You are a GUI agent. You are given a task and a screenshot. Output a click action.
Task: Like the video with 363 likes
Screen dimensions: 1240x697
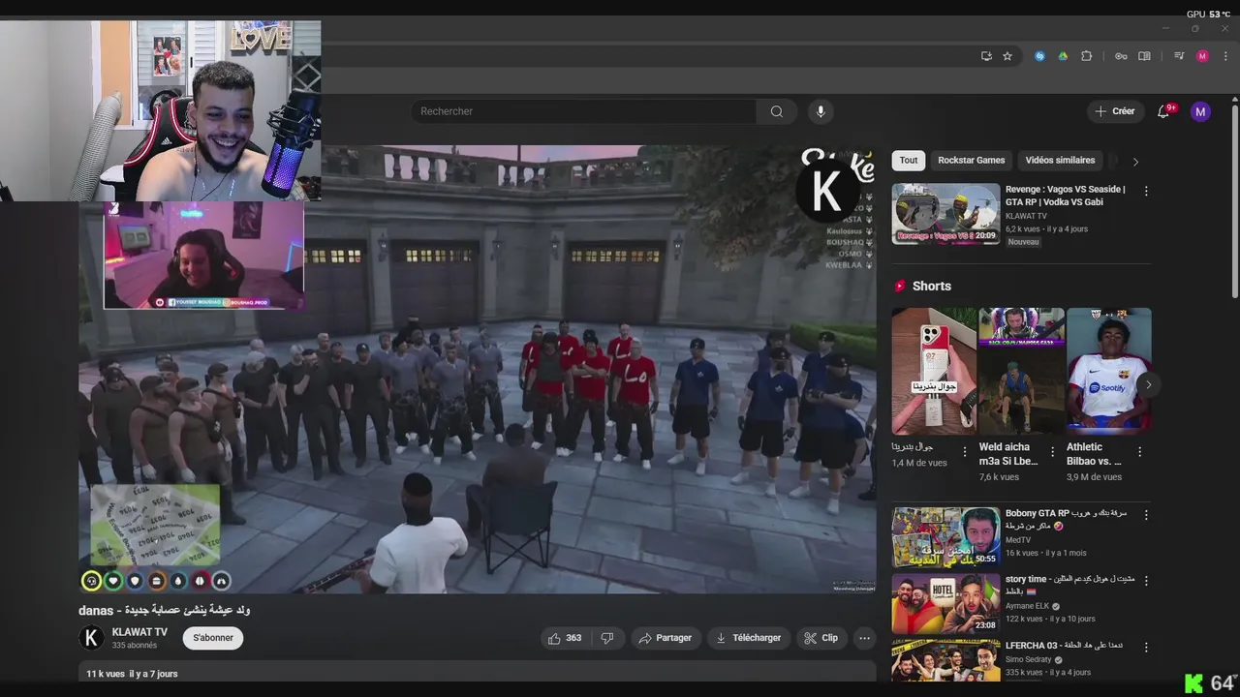click(x=564, y=638)
